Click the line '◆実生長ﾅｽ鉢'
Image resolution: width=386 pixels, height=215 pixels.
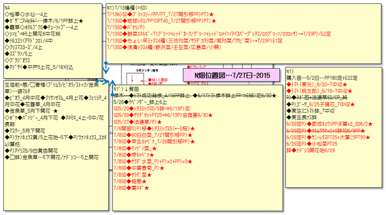coord(301,118)
